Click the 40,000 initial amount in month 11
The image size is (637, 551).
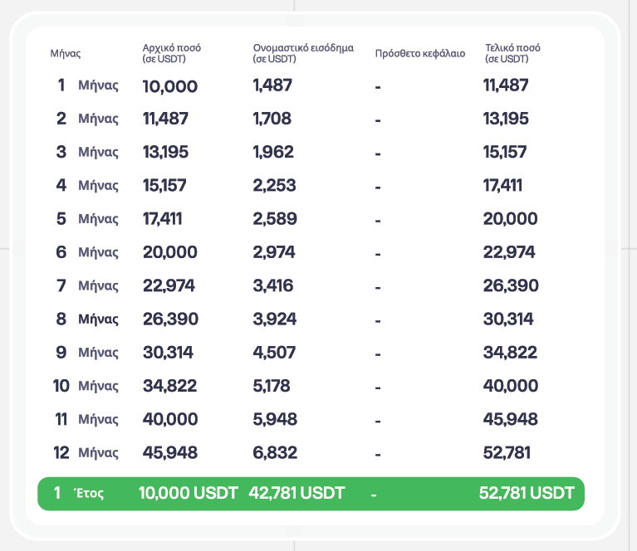(170, 419)
